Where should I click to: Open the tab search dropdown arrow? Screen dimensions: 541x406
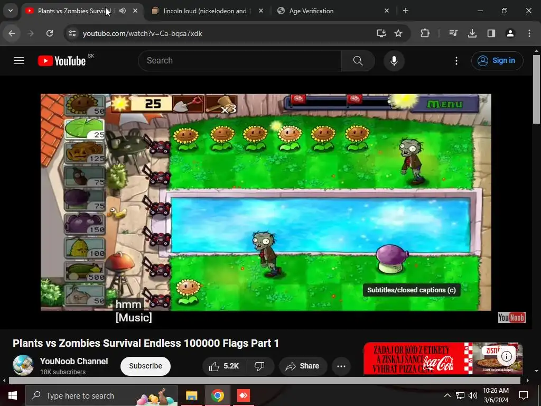[11, 11]
